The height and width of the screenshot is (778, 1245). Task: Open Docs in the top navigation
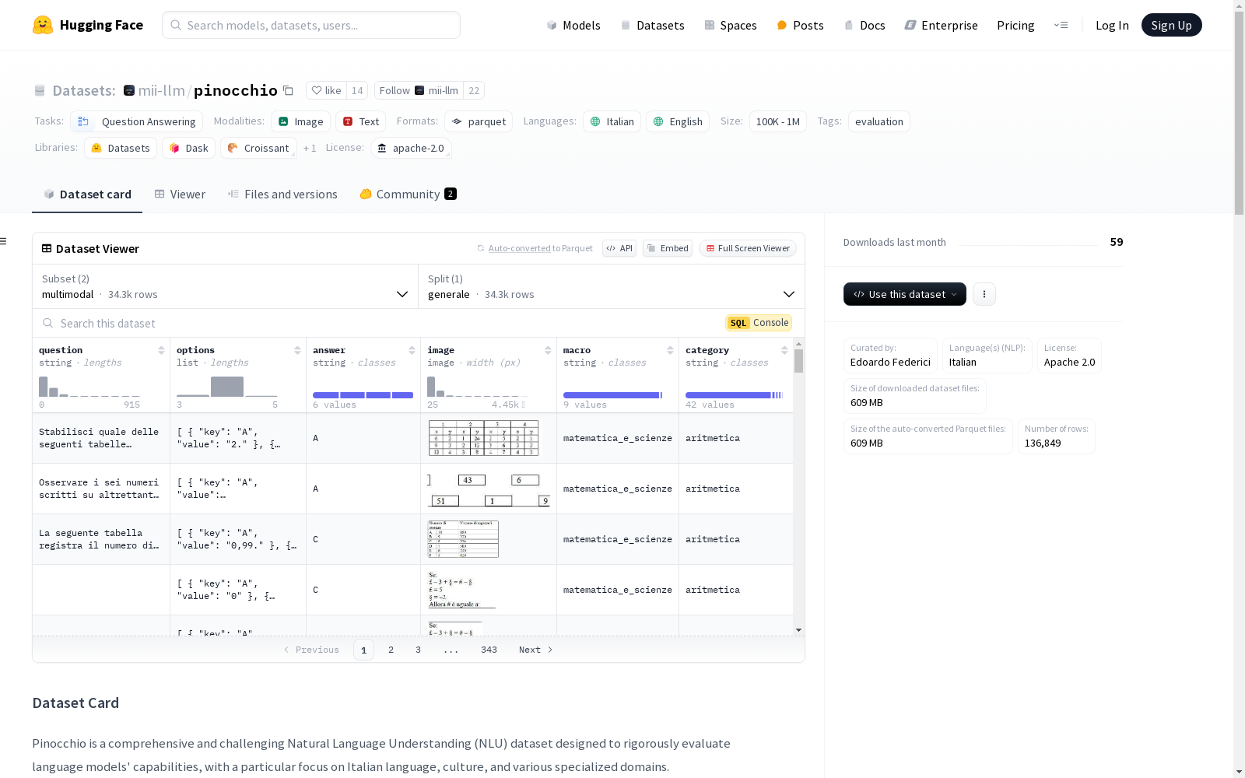(x=864, y=25)
